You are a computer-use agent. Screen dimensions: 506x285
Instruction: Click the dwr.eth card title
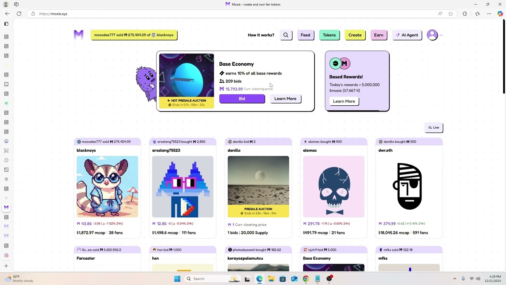tap(385, 150)
